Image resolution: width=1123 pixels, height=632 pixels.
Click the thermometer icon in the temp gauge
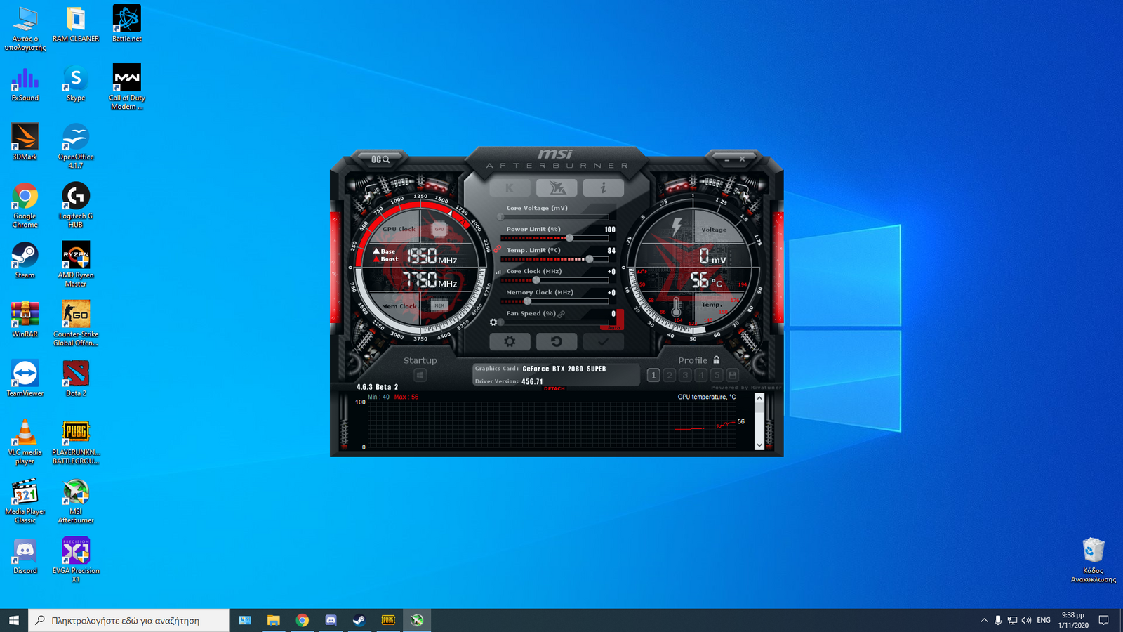coord(676,307)
